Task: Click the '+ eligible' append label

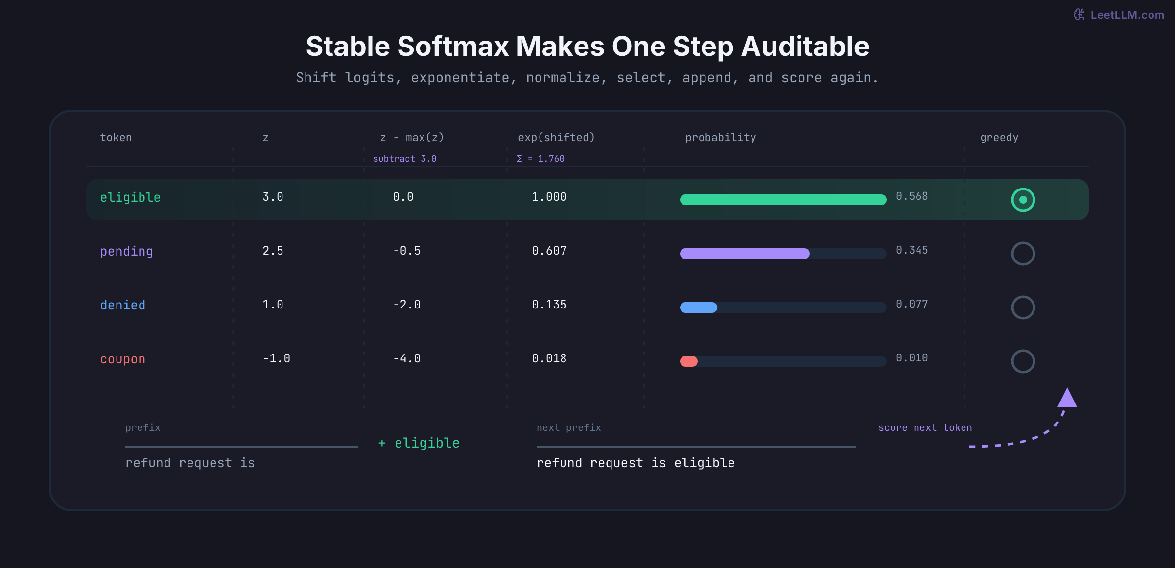Action: point(419,443)
